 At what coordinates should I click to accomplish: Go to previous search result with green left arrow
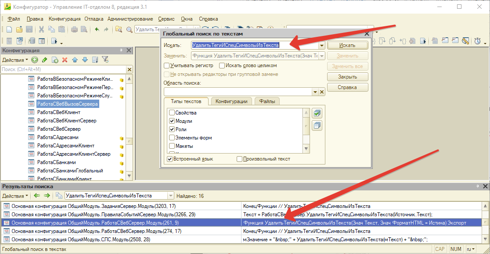point(37,196)
